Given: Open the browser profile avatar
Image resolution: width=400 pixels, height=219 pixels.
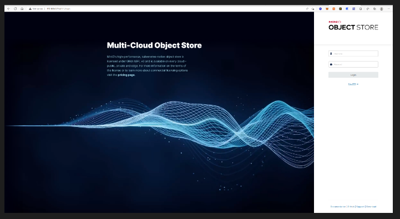Looking at the screenshot, I should [x=382, y=9].
